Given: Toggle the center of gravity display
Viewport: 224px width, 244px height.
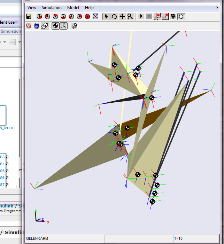Looking at the screenshot, I should 56,26.
